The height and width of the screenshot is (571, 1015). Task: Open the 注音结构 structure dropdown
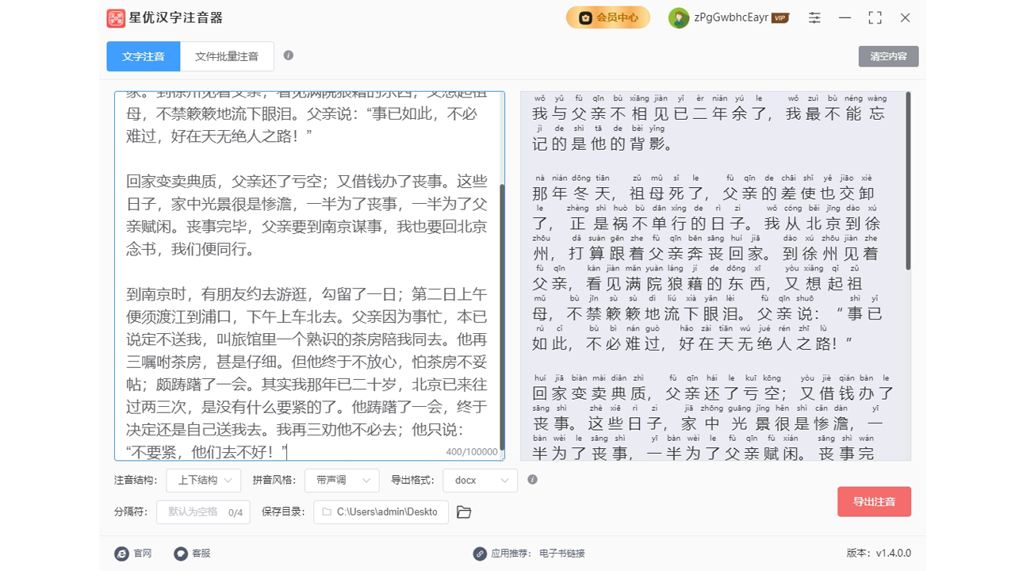(x=203, y=480)
